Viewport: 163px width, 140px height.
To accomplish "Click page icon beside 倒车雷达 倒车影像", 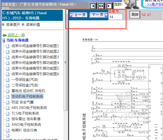I will coord(8,119).
